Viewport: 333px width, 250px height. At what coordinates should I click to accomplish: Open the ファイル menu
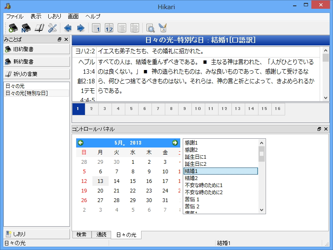pyautogui.click(x=15, y=17)
